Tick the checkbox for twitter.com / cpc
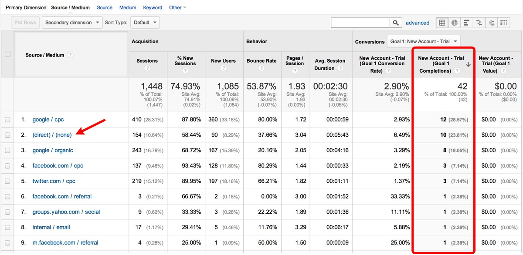 pyautogui.click(x=7, y=181)
